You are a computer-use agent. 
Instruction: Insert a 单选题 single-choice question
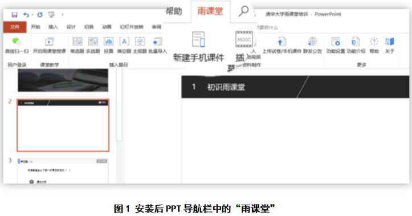coord(77,45)
